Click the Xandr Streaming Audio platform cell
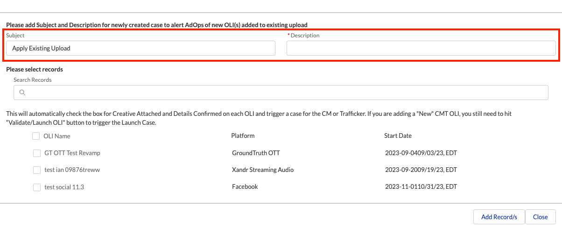Viewport: 562px width, 229px height. (x=263, y=170)
